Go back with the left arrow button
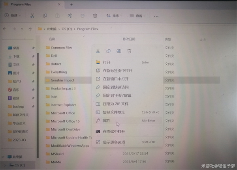237x170 pixels. (5, 29)
